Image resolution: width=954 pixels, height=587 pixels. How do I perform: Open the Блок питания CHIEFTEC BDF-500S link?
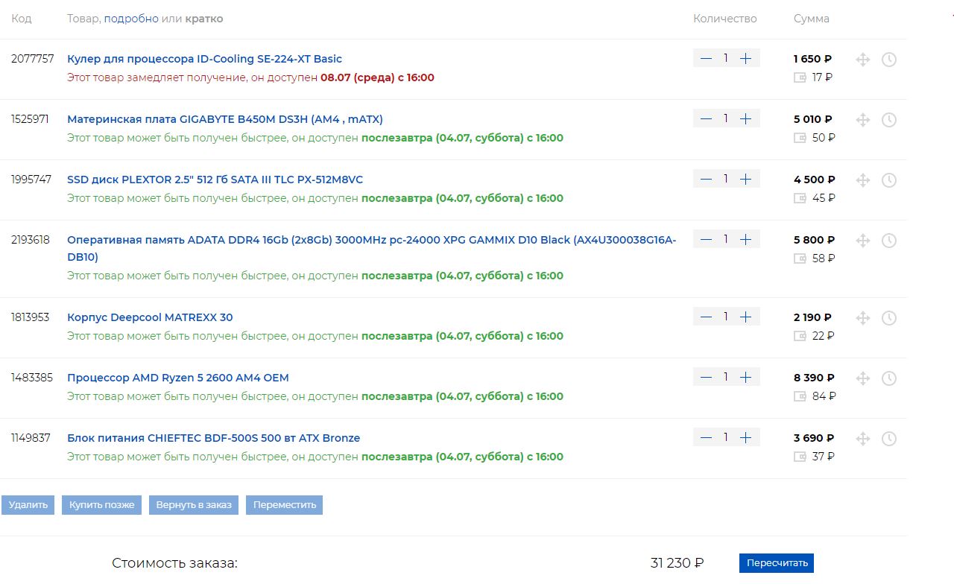(213, 438)
